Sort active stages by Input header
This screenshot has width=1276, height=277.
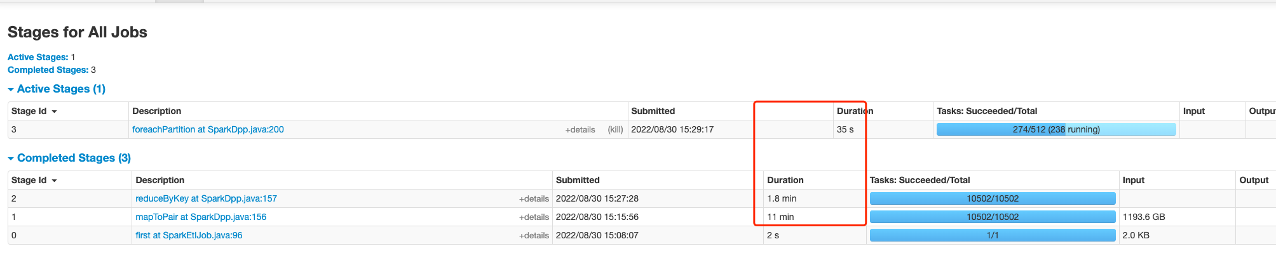[1194, 111]
